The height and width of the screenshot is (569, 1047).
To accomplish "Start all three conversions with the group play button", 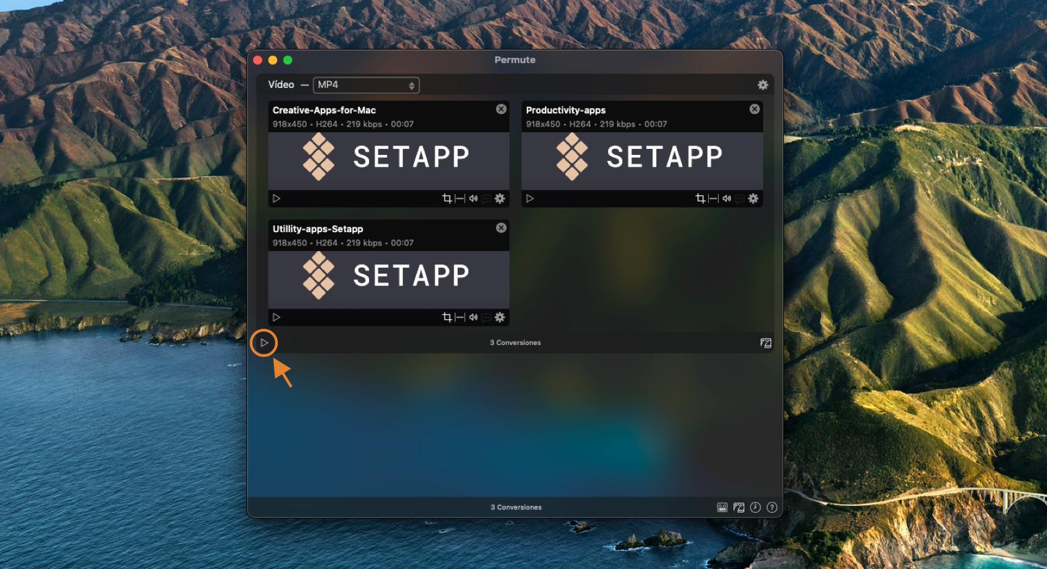I will (x=264, y=343).
